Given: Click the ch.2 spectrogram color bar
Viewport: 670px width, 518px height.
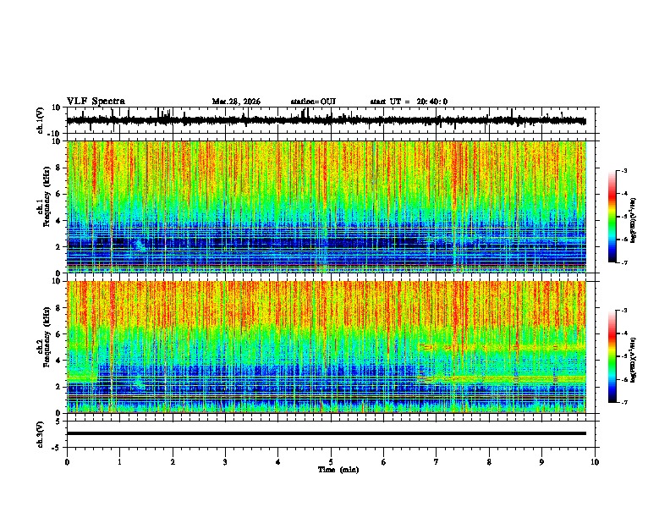Looking at the screenshot, I should 612,356.
